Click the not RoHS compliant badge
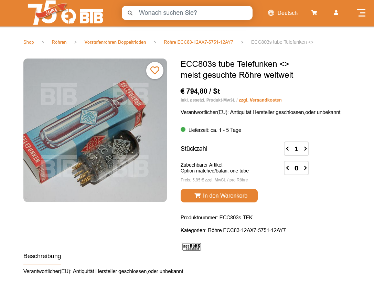This screenshot has height=284, width=374. pyautogui.click(x=192, y=246)
